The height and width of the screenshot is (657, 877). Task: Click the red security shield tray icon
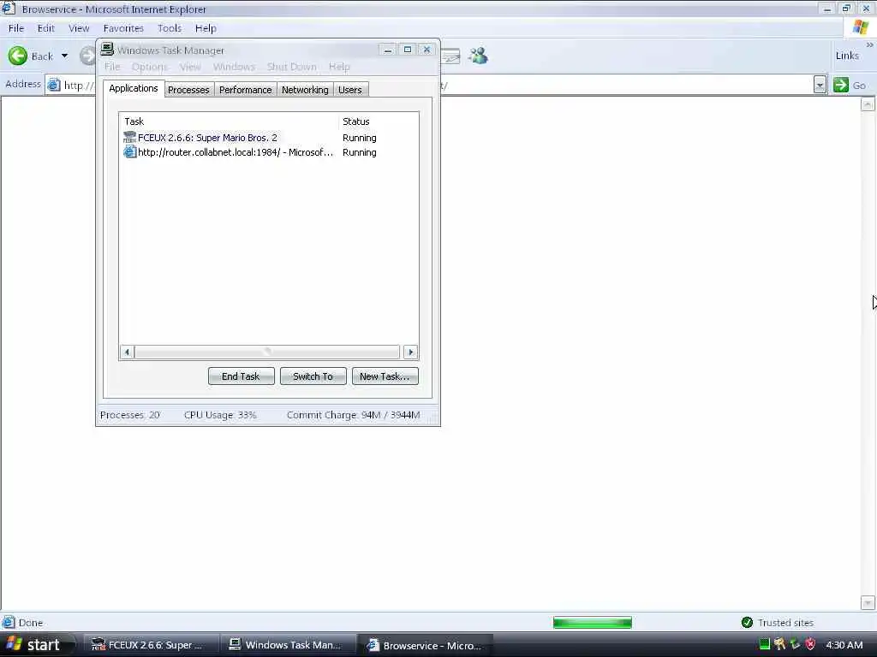(x=810, y=644)
